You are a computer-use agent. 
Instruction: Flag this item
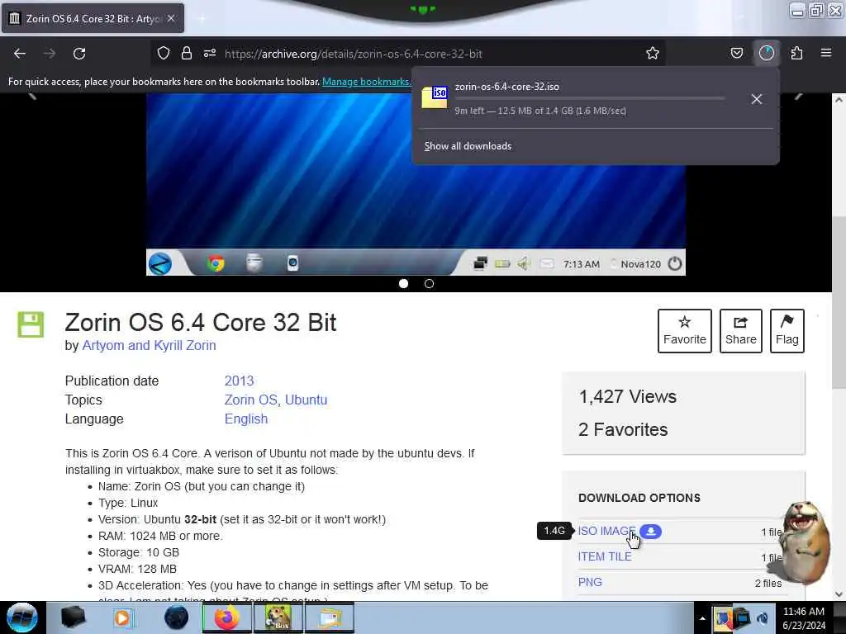787,331
